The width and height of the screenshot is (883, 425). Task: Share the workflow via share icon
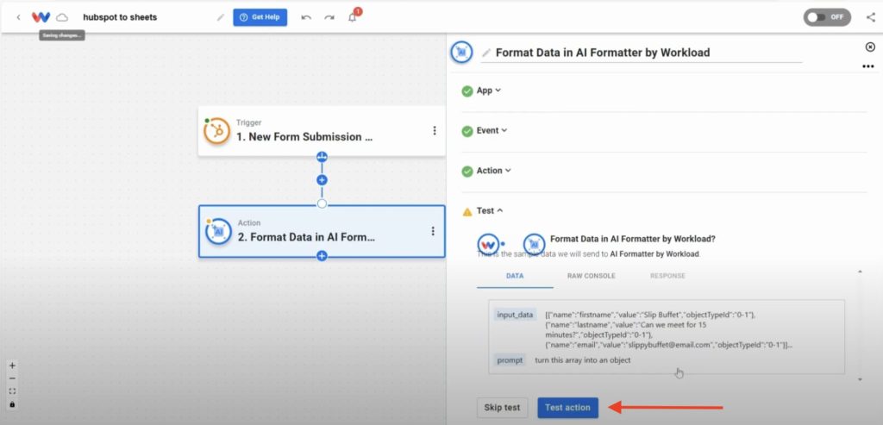point(871,17)
